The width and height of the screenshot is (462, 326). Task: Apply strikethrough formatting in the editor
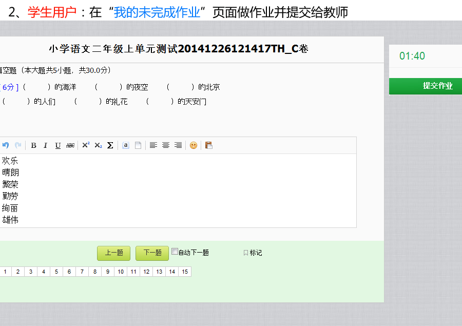tap(70, 145)
